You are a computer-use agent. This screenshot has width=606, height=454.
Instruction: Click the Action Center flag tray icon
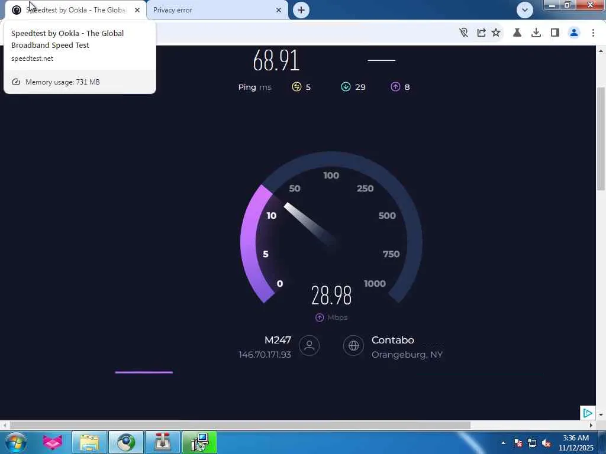[518, 443]
